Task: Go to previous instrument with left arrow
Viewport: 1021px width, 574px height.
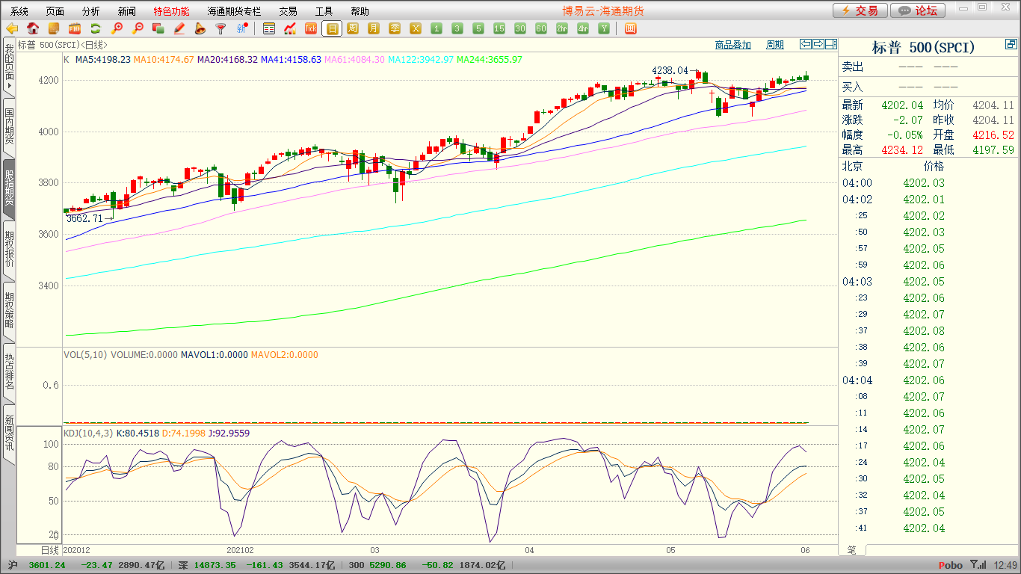Action: point(806,44)
